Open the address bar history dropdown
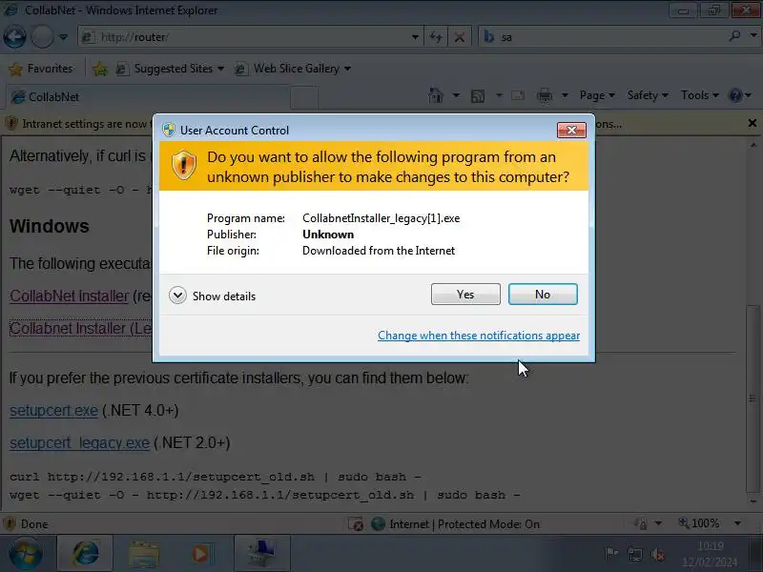 pos(415,37)
